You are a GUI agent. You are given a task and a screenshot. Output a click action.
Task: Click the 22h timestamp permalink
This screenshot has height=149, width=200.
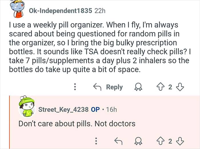click(x=100, y=11)
